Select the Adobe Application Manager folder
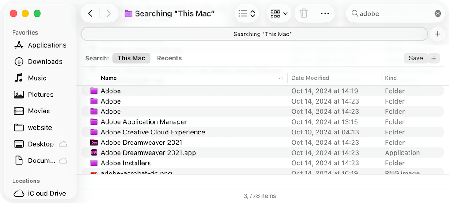The height and width of the screenshot is (203, 449). (x=263, y=122)
